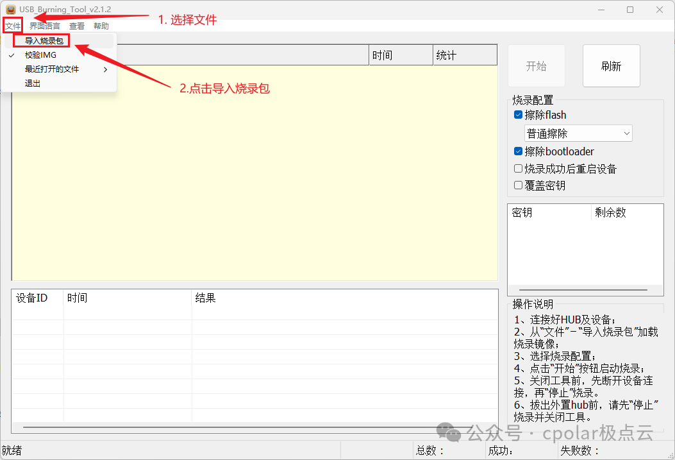Click the 设备ID column header

click(37, 298)
